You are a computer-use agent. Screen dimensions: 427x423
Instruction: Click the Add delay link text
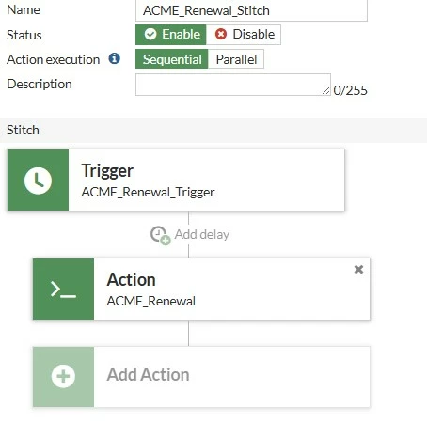click(x=202, y=234)
